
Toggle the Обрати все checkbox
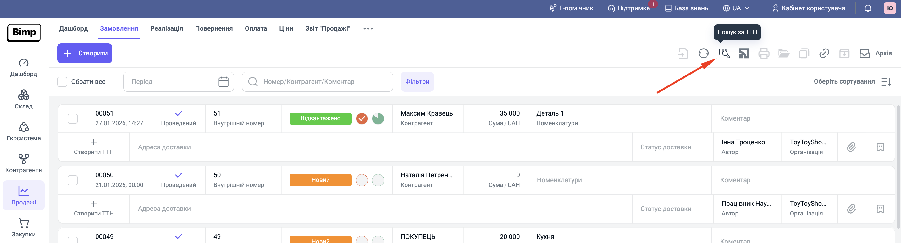click(62, 82)
